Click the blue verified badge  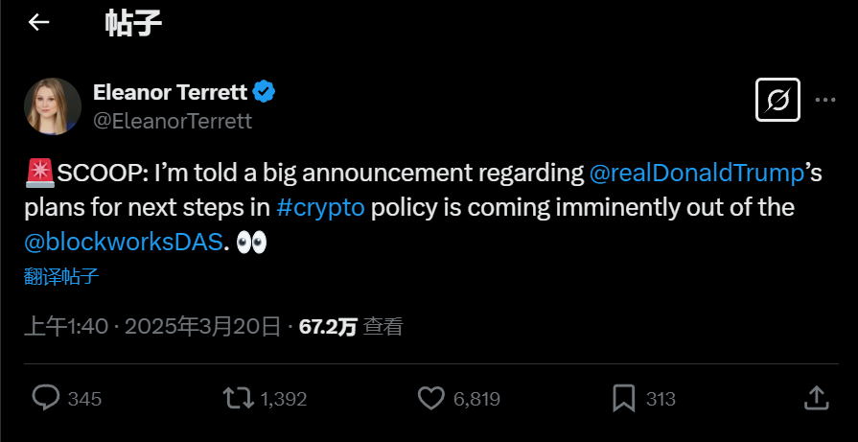[264, 92]
